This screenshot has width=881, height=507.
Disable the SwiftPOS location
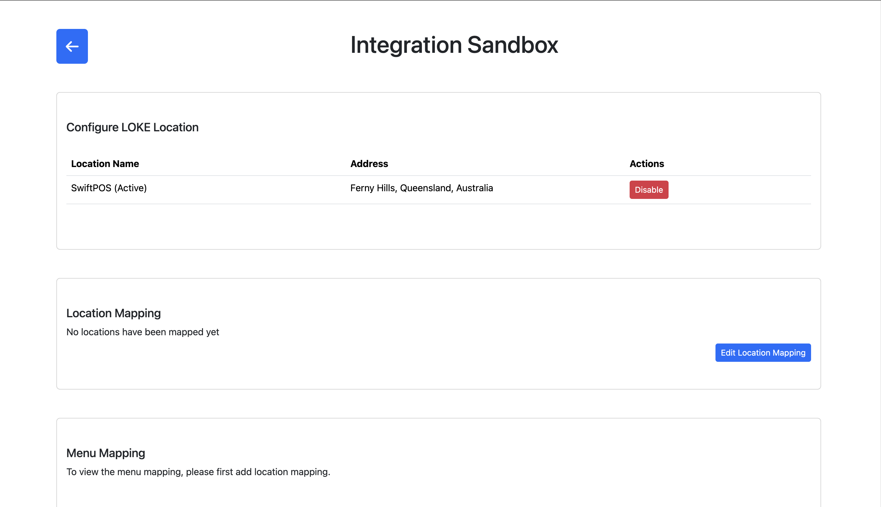click(x=649, y=190)
